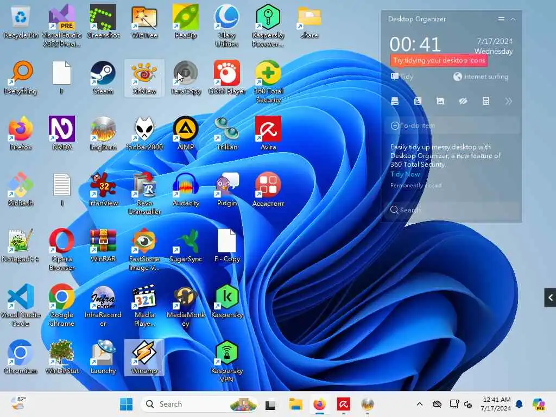Select the ImgBurn desktop shortcut
Viewport: 556px width, 417px height.
coord(103,134)
